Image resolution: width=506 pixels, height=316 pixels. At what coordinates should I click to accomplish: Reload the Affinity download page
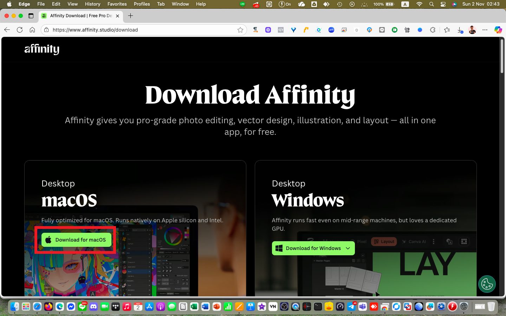[x=20, y=30]
